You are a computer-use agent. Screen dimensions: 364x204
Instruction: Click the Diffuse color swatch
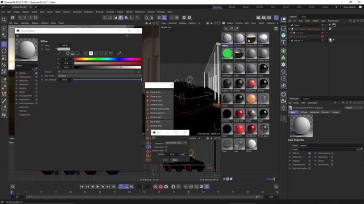(64, 49)
